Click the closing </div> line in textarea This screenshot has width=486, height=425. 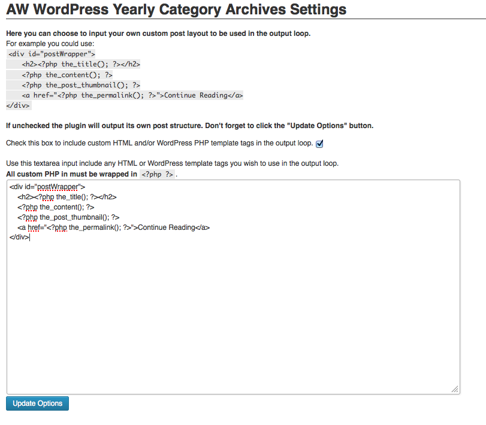click(x=19, y=237)
